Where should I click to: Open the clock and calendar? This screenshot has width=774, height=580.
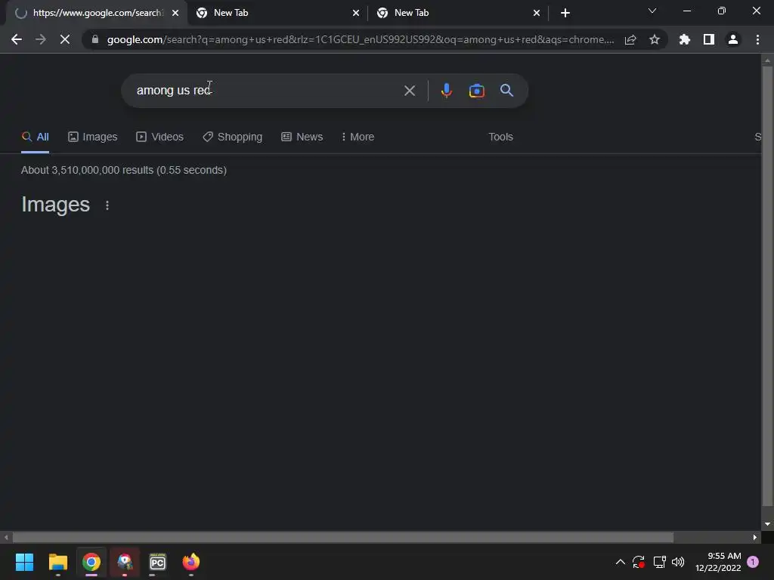(x=718, y=562)
